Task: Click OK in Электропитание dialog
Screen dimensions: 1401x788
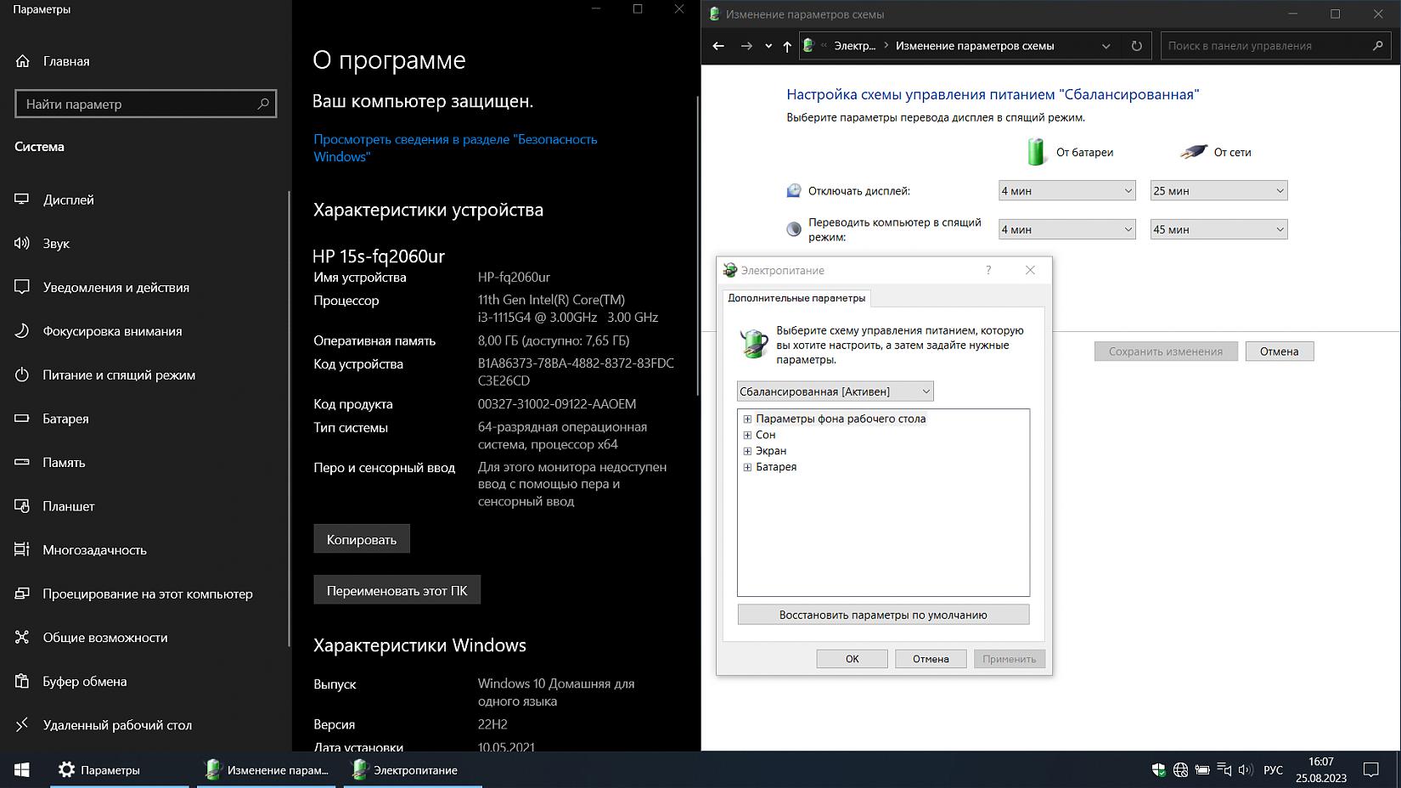Action: click(852, 659)
